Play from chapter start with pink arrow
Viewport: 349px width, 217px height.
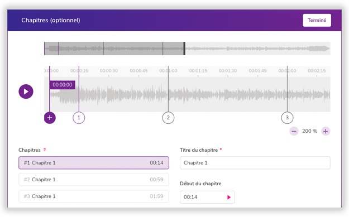(x=229, y=197)
